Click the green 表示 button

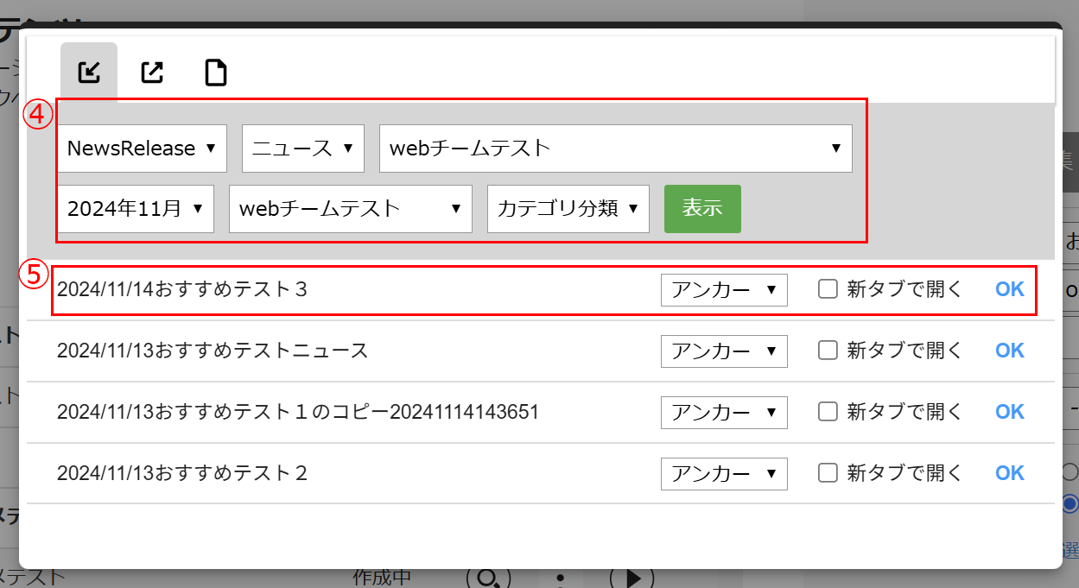(x=702, y=208)
